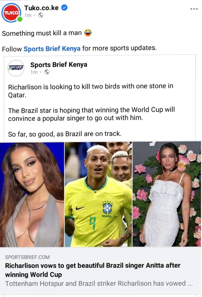The height and width of the screenshot is (297, 202).
Task: View the middle photo of player in yellow jersey
Action: [x=98, y=194]
